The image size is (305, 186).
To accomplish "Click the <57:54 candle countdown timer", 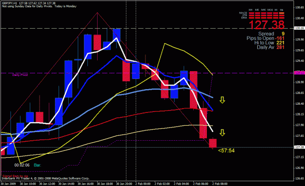I will tap(226, 150).
